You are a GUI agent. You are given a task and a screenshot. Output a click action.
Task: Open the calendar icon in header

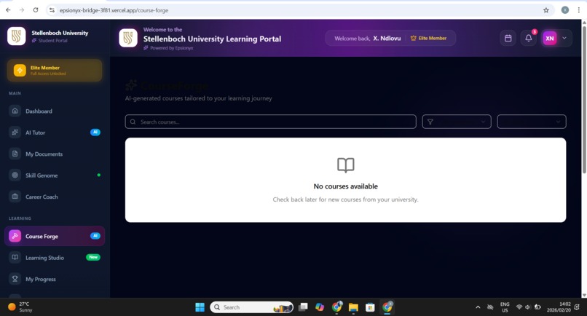[508, 38]
